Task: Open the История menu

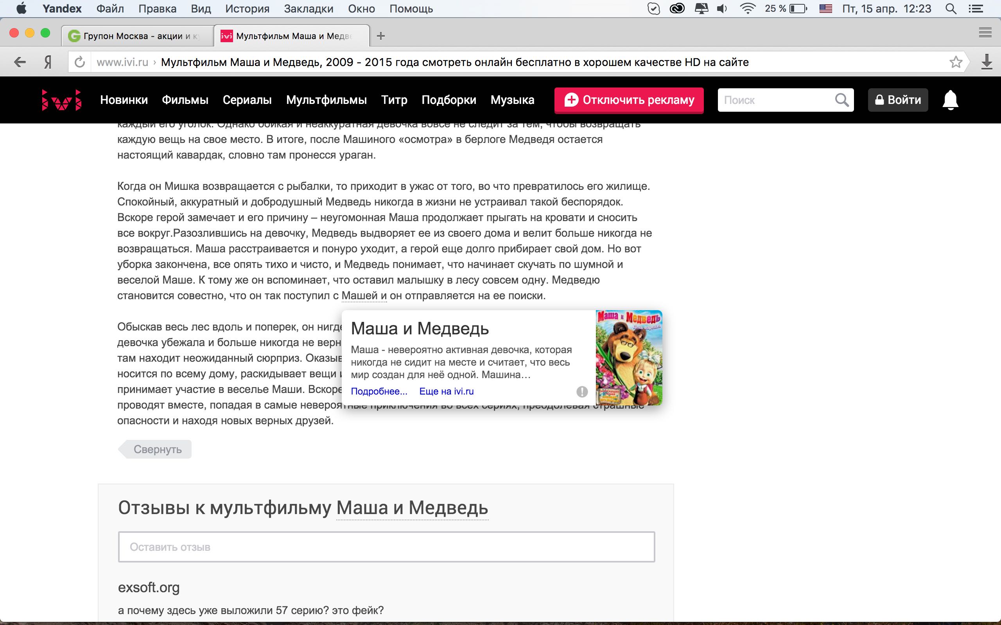Action: 248,9
